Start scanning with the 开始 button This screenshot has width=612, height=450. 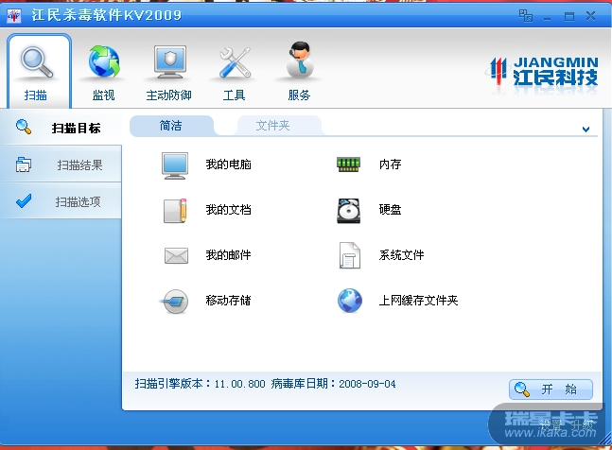(551, 389)
